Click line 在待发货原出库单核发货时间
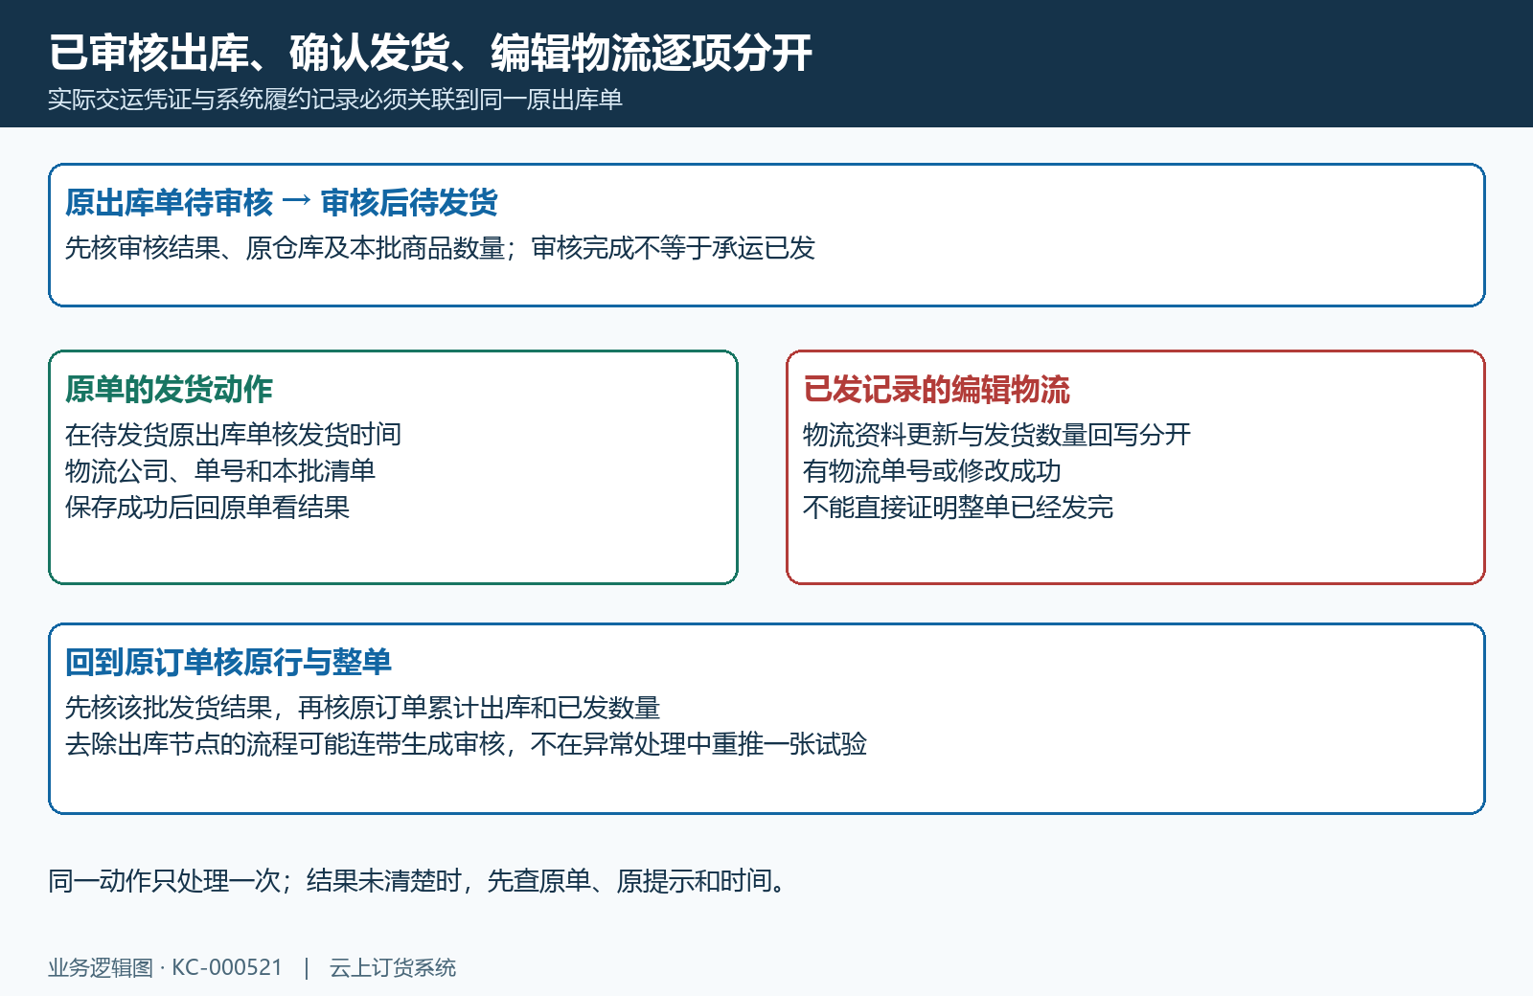 click(233, 435)
